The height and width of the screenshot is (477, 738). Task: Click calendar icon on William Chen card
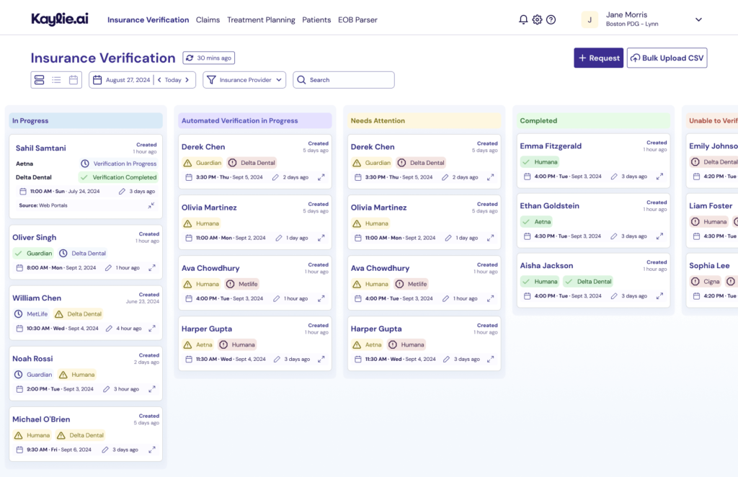(20, 329)
